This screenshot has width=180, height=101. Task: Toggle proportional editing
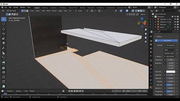tap(99, 11)
